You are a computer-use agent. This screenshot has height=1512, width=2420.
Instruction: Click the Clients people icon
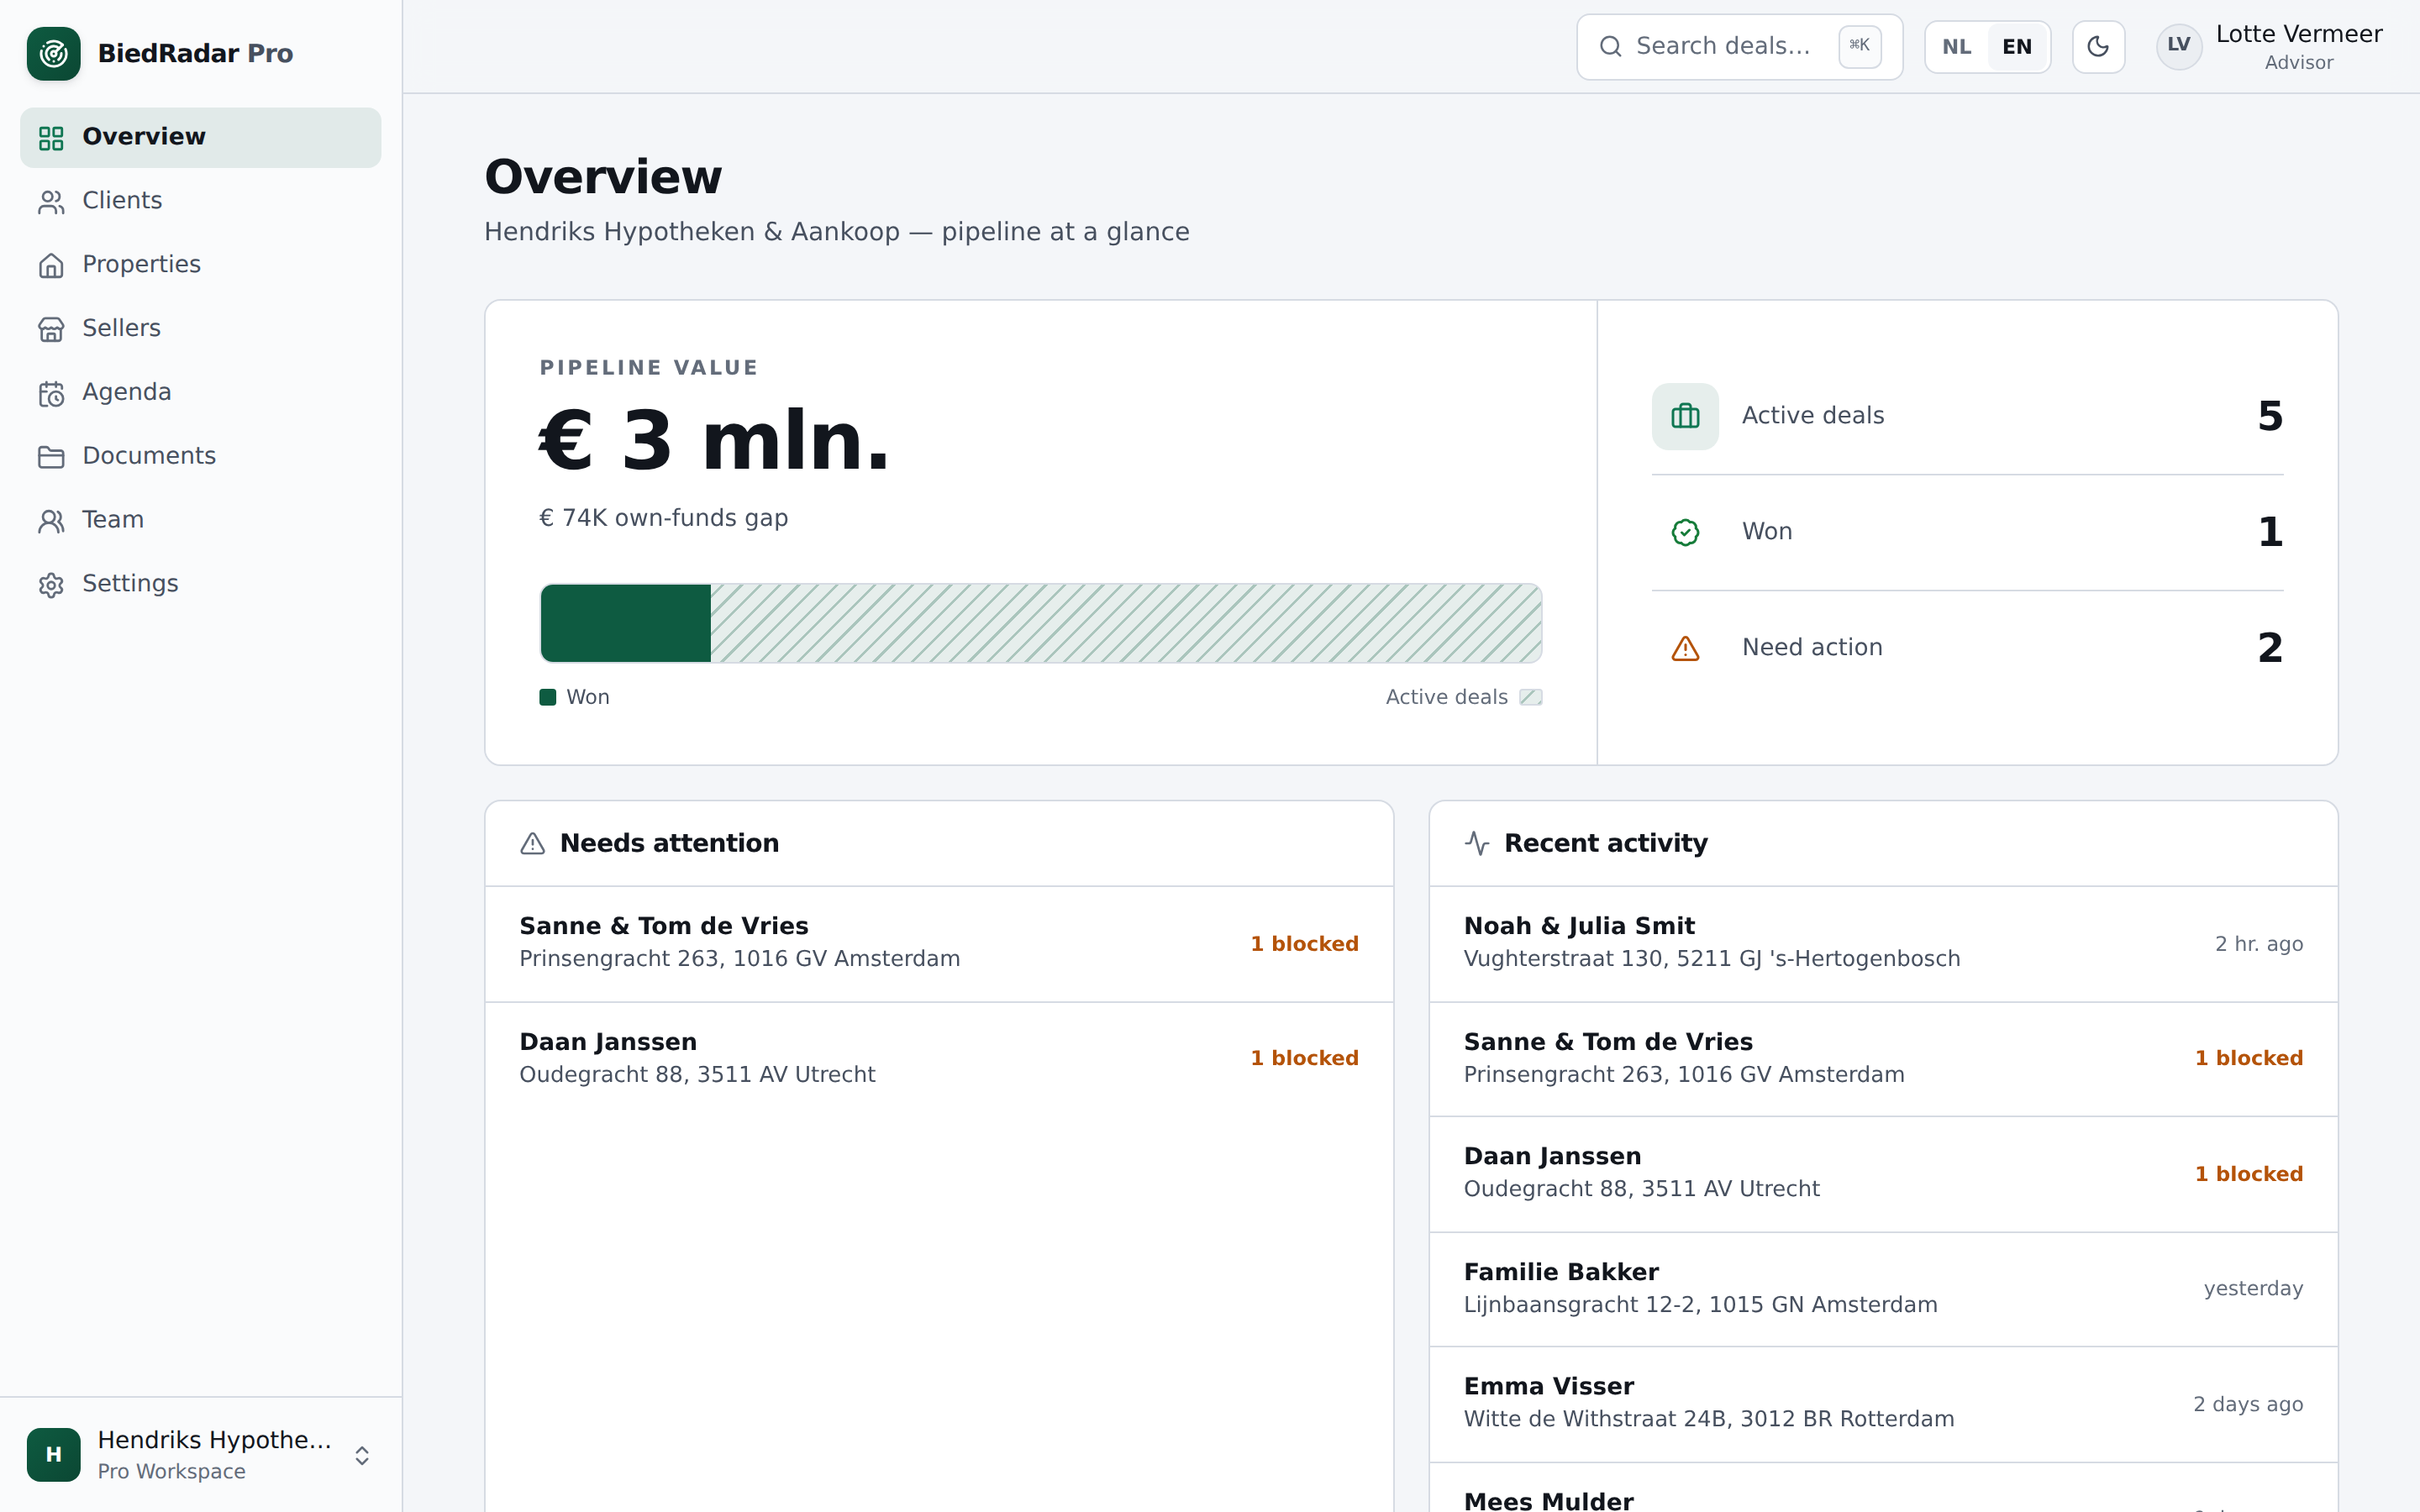[51, 202]
